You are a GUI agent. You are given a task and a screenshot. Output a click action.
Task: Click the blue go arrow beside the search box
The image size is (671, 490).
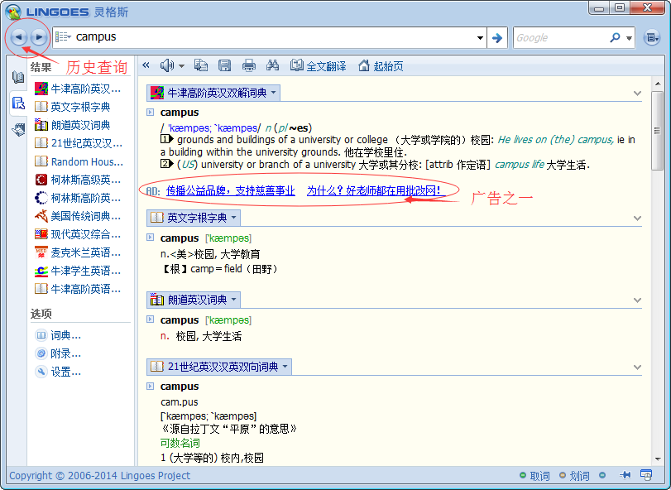pos(496,37)
